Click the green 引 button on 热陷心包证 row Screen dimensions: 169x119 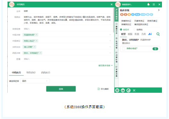pyautogui.click(x=155, y=49)
